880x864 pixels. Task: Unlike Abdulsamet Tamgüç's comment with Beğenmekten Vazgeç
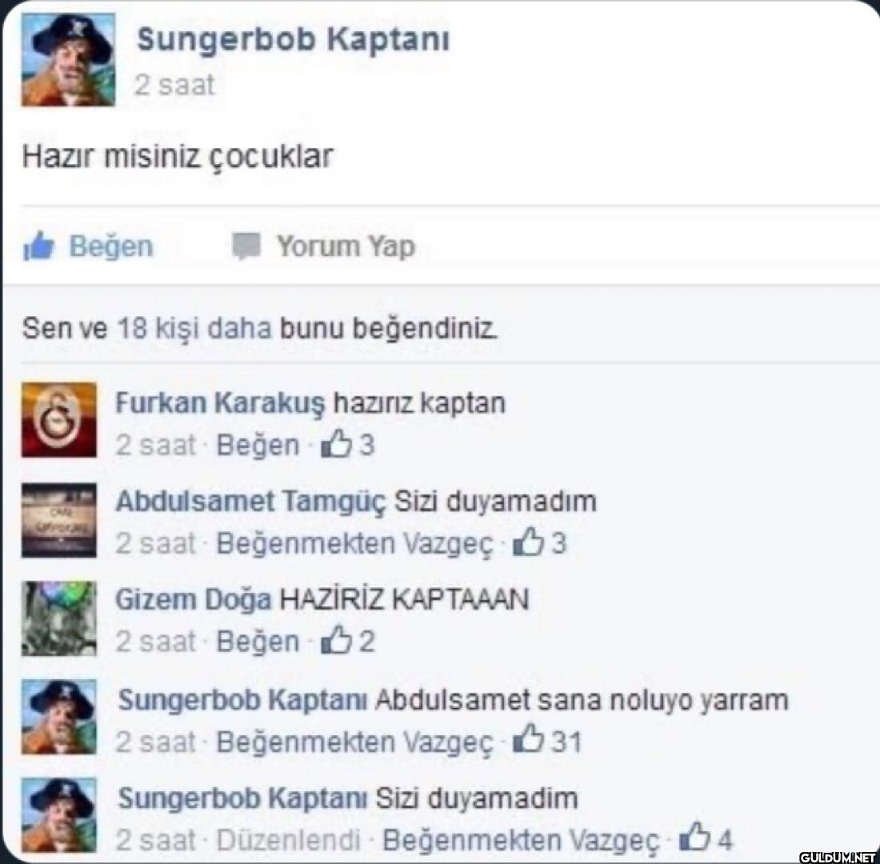tap(354, 543)
